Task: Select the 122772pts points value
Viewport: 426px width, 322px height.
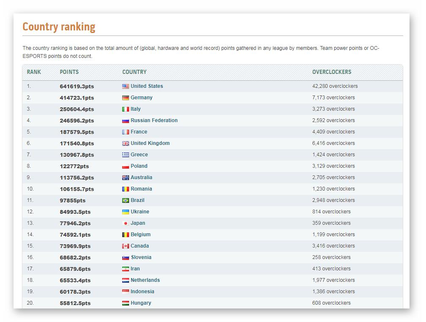Action: click(74, 166)
